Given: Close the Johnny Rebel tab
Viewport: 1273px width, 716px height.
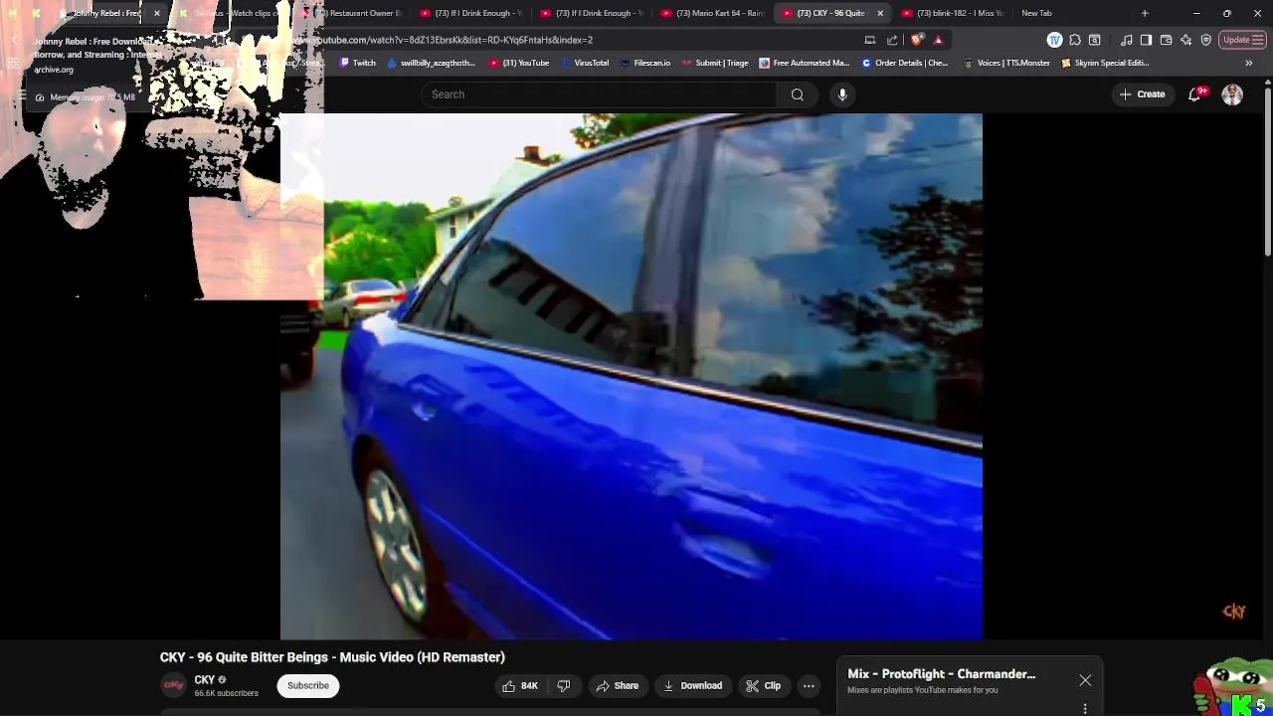Looking at the screenshot, I should click(156, 13).
